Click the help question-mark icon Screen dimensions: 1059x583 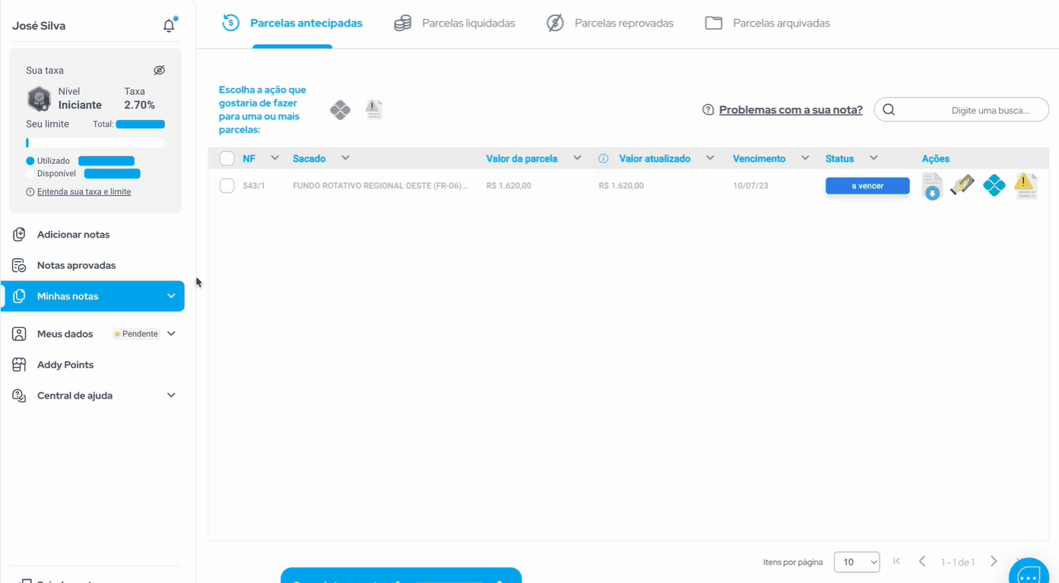coord(708,110)
